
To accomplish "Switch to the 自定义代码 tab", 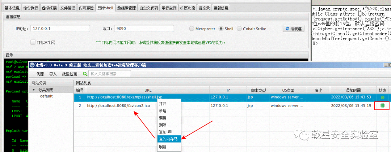I will [x=149, y=8].
